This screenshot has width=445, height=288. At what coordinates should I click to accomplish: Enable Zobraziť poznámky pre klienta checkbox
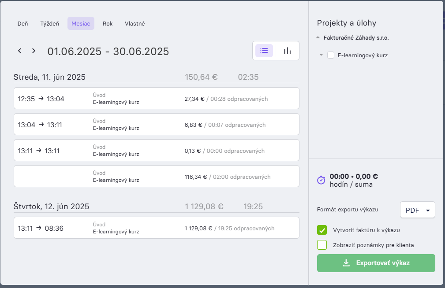click(322, 245)
